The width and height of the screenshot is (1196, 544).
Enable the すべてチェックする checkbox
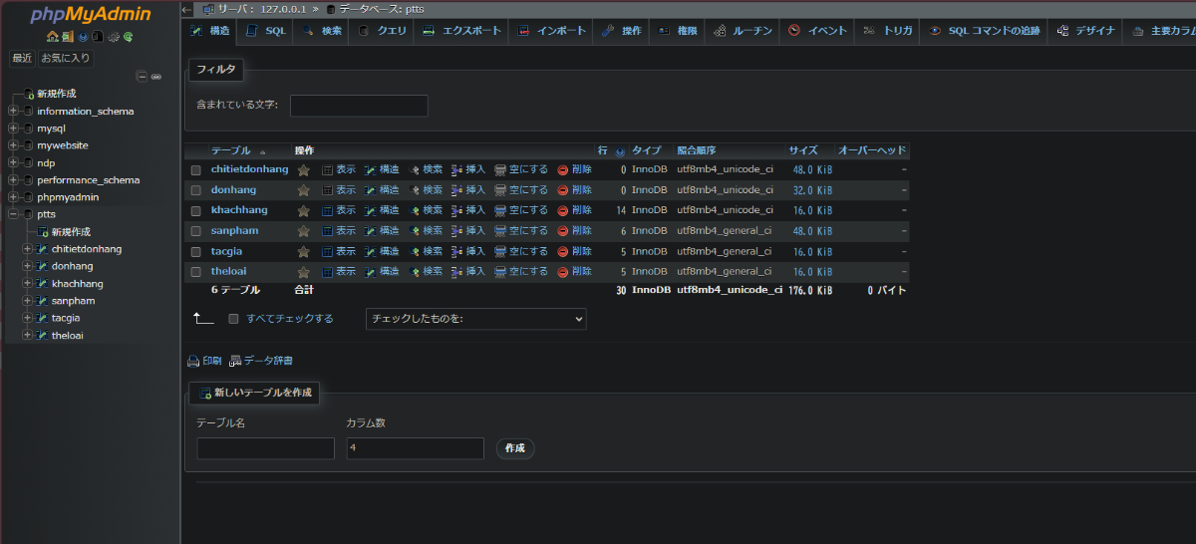click(x=233, y=319)
